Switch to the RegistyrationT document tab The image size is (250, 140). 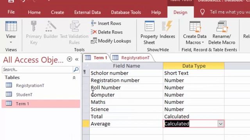coord(132,58)
